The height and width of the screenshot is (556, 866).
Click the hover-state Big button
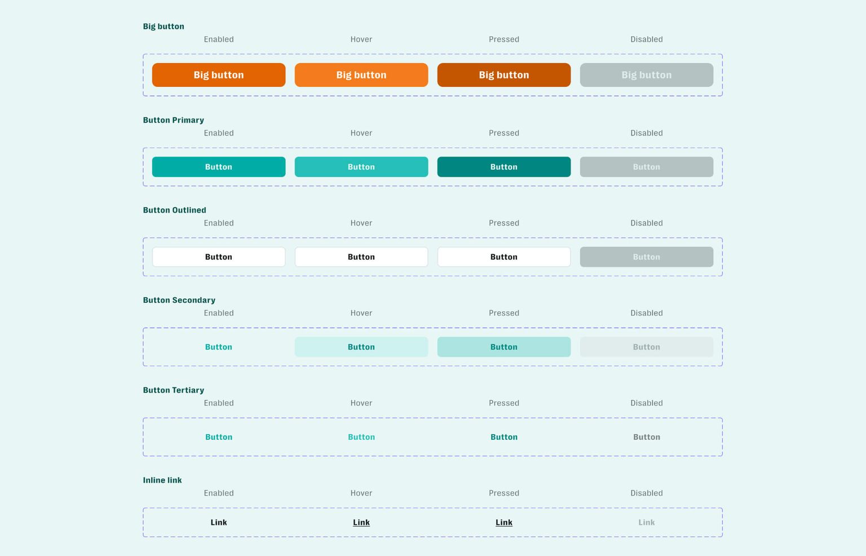(x=361, y=75)
